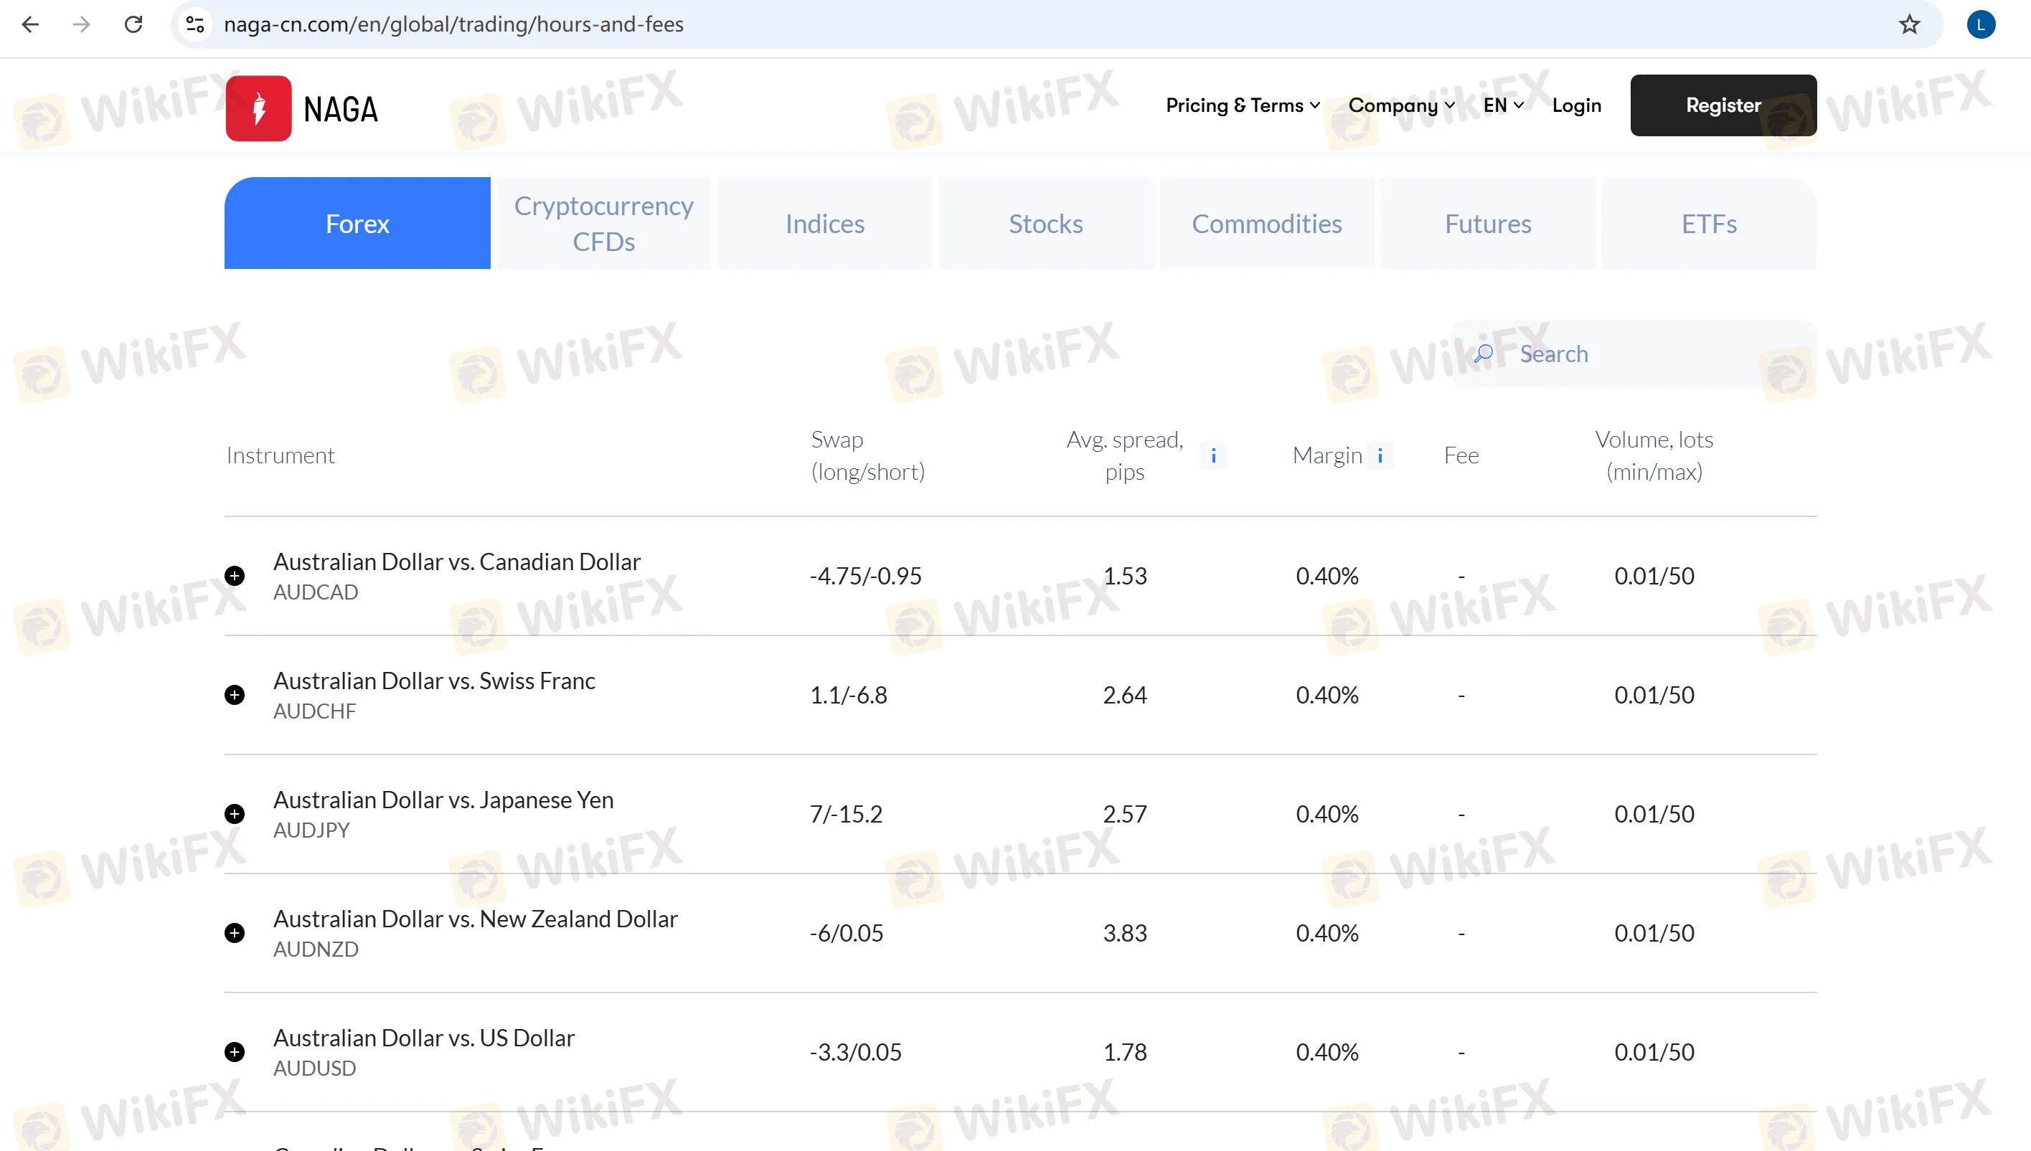The height and width of the screenshot is (1151, 2031).
Task: Click Australian Dollar vs. US Dollar
Action: tap(424, 1038)
